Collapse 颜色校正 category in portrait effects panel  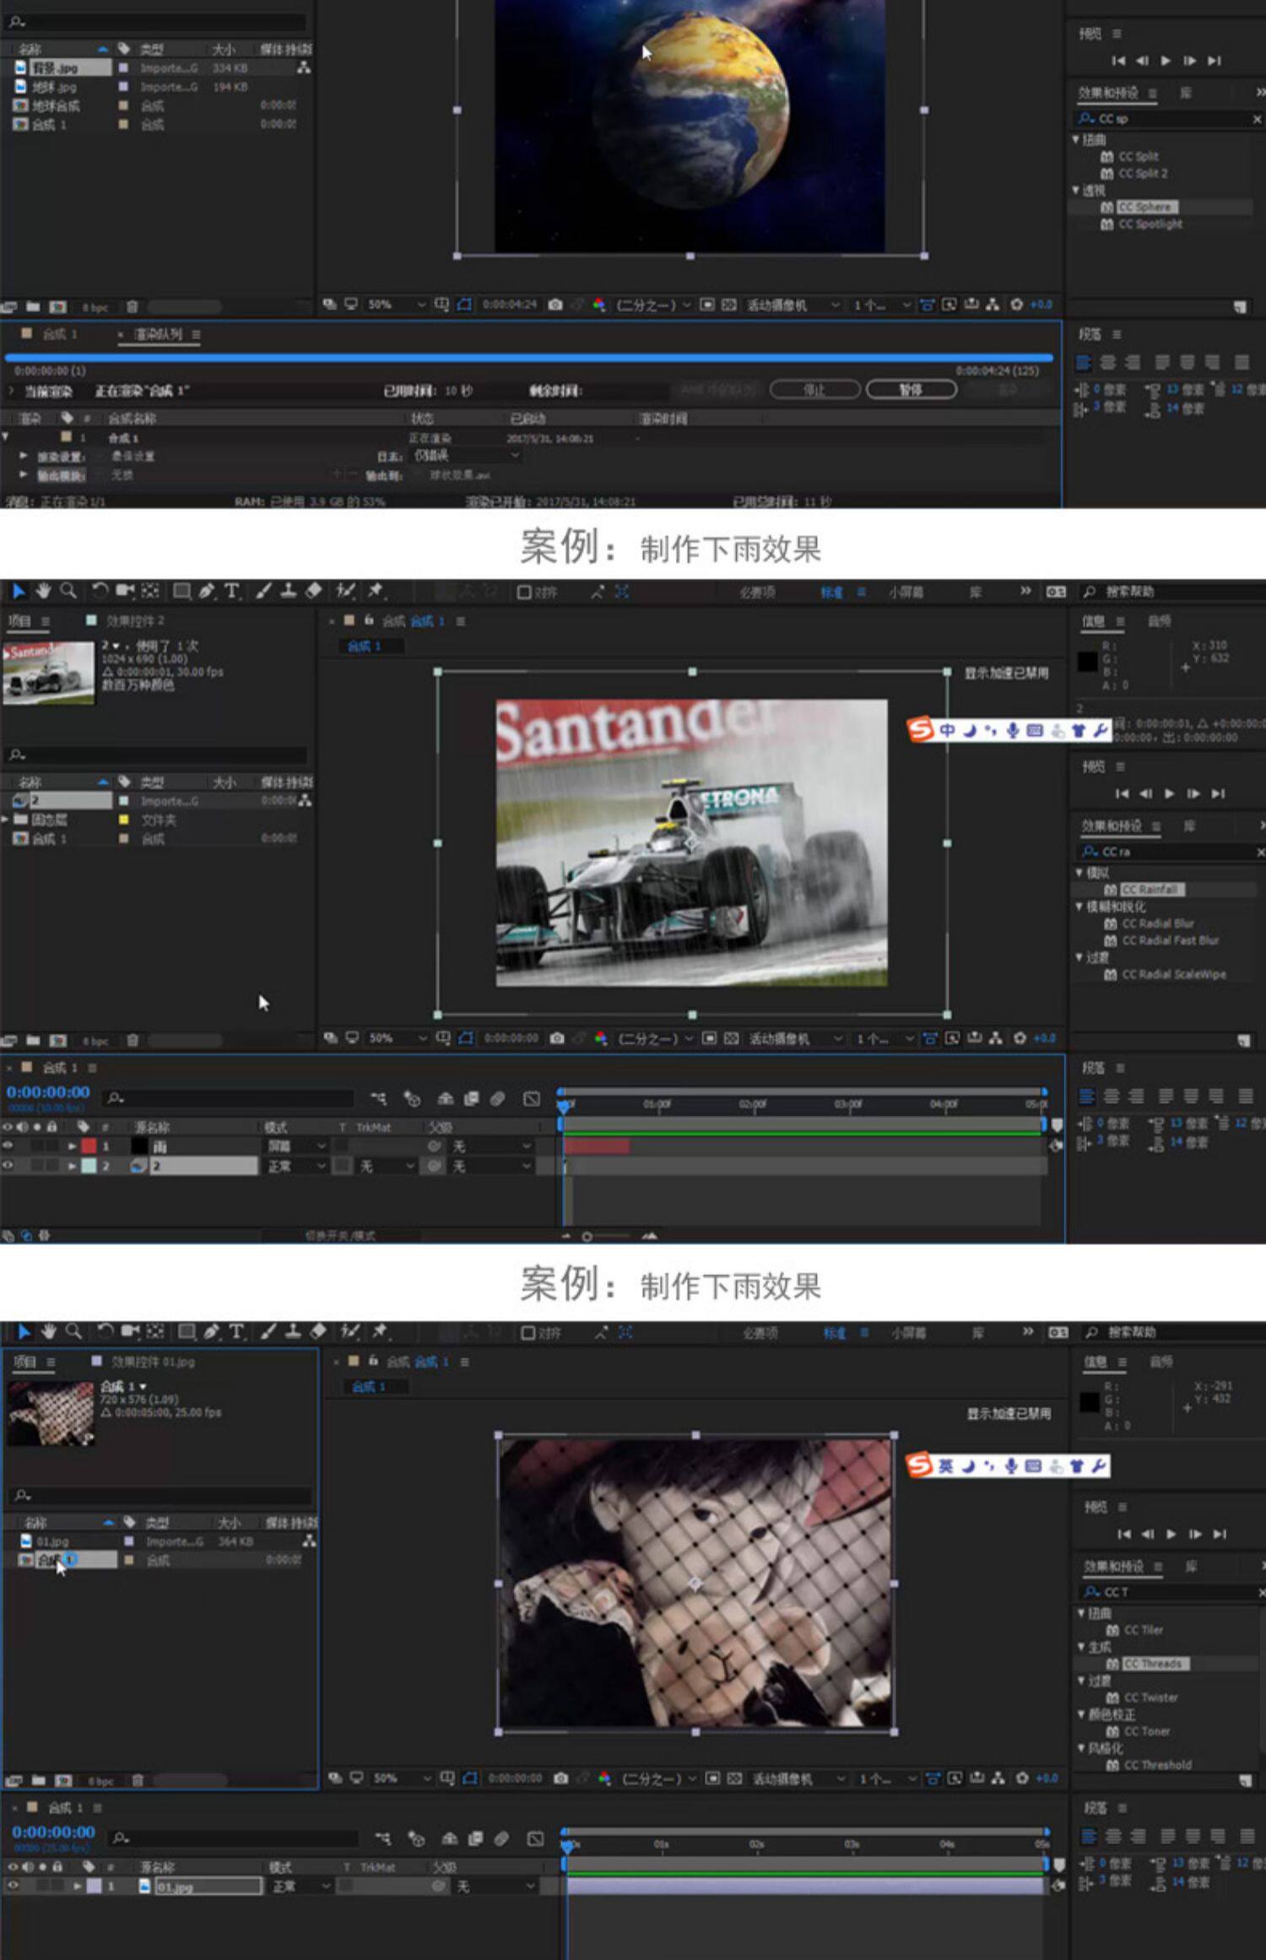pos(1081,1714)
